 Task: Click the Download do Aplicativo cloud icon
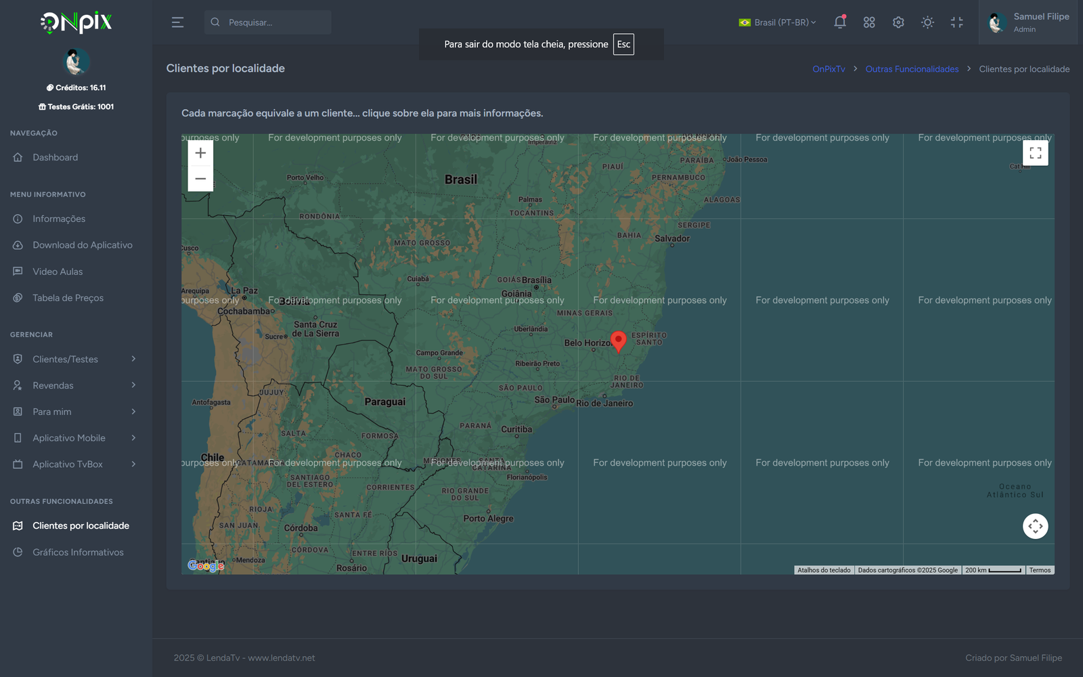[x=18, y=245]
